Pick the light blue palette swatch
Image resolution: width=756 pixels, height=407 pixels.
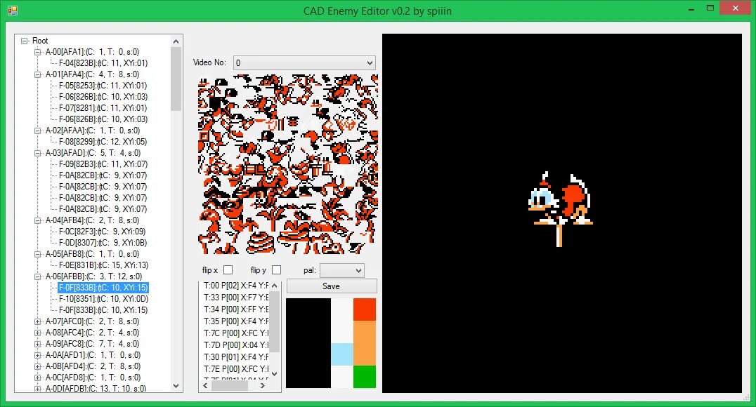(x=342, y=354)
